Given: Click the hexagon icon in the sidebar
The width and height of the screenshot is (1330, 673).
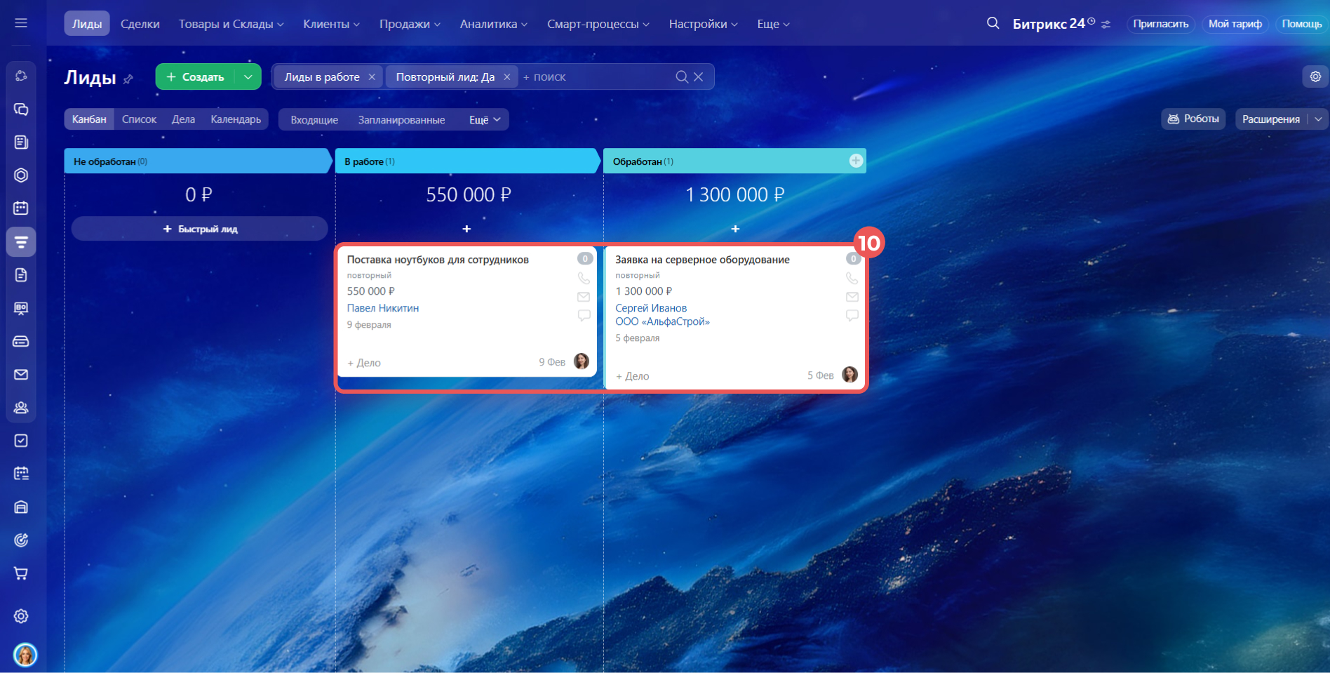Looking at the screenshot, I should coord(21,175).
